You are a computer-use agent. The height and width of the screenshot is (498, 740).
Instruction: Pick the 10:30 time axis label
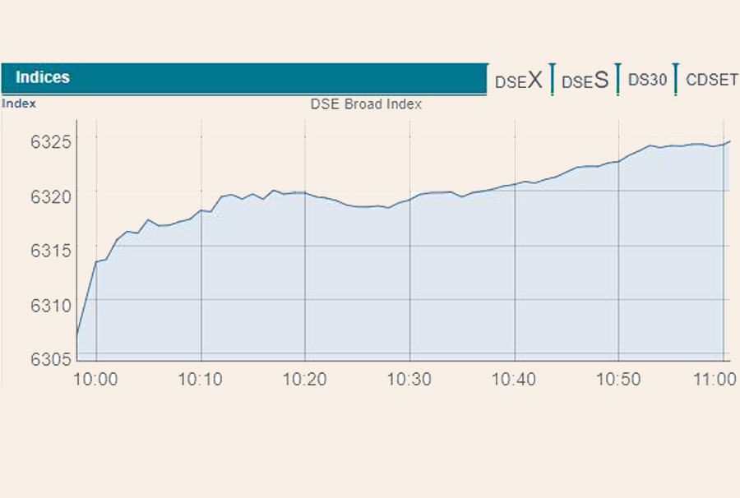pyautogui.click(x=410, y=379)
